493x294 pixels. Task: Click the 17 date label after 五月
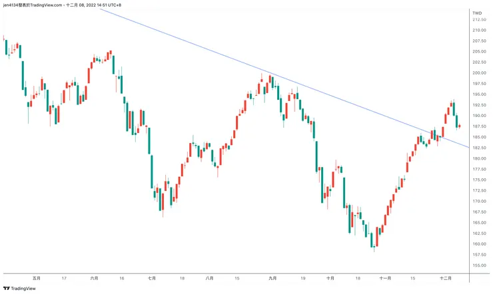coord(64,278)
